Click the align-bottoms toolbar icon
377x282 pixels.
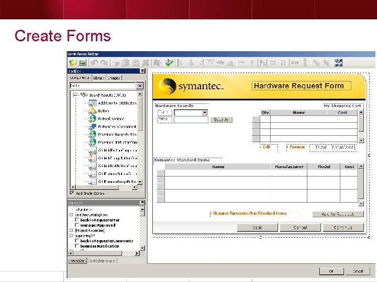[230, 63]
